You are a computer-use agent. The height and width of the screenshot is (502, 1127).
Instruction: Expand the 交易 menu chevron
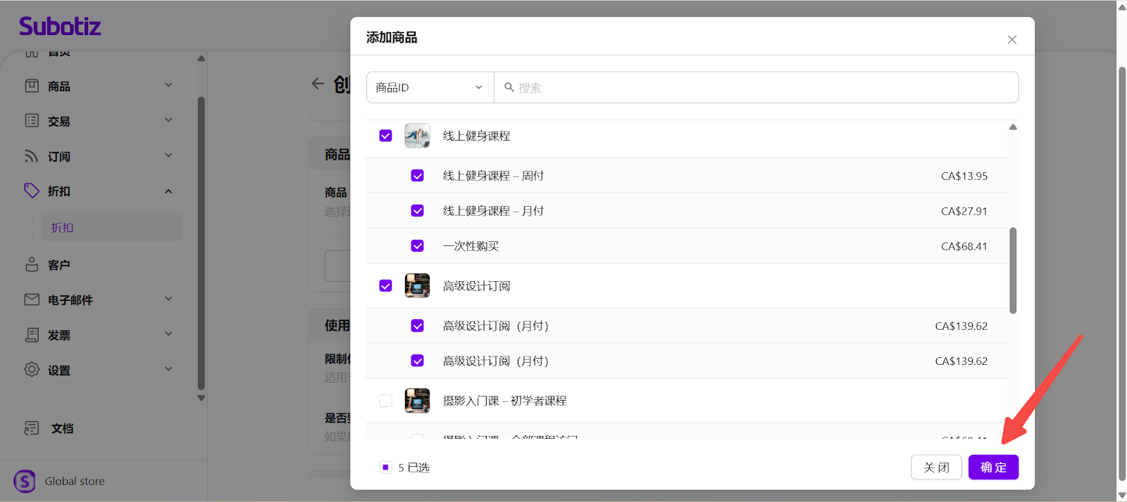[168, 120]
